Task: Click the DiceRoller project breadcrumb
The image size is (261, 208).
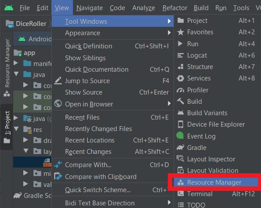Action: tap(26, 24)
